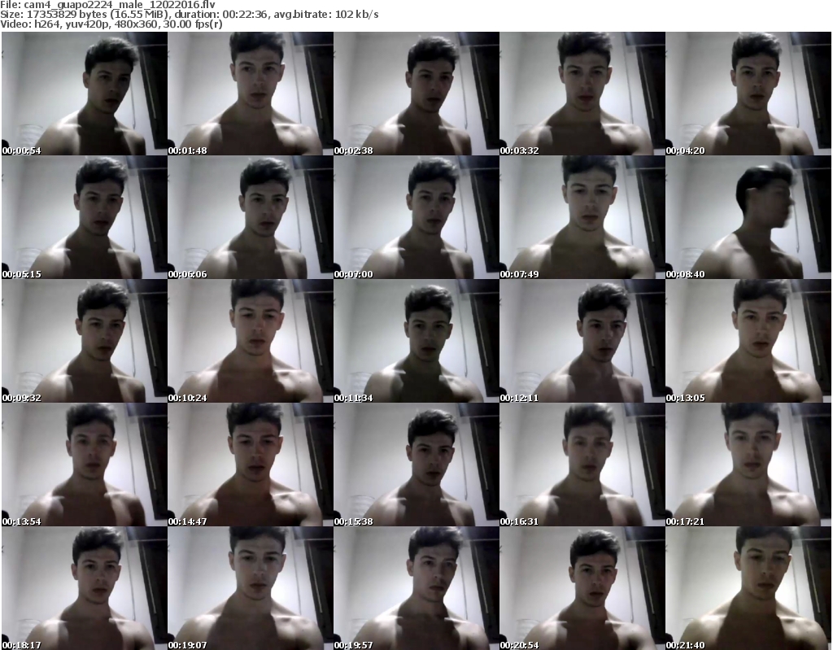Select the frame stamped 00:19:57

click(x=416, y=588)
